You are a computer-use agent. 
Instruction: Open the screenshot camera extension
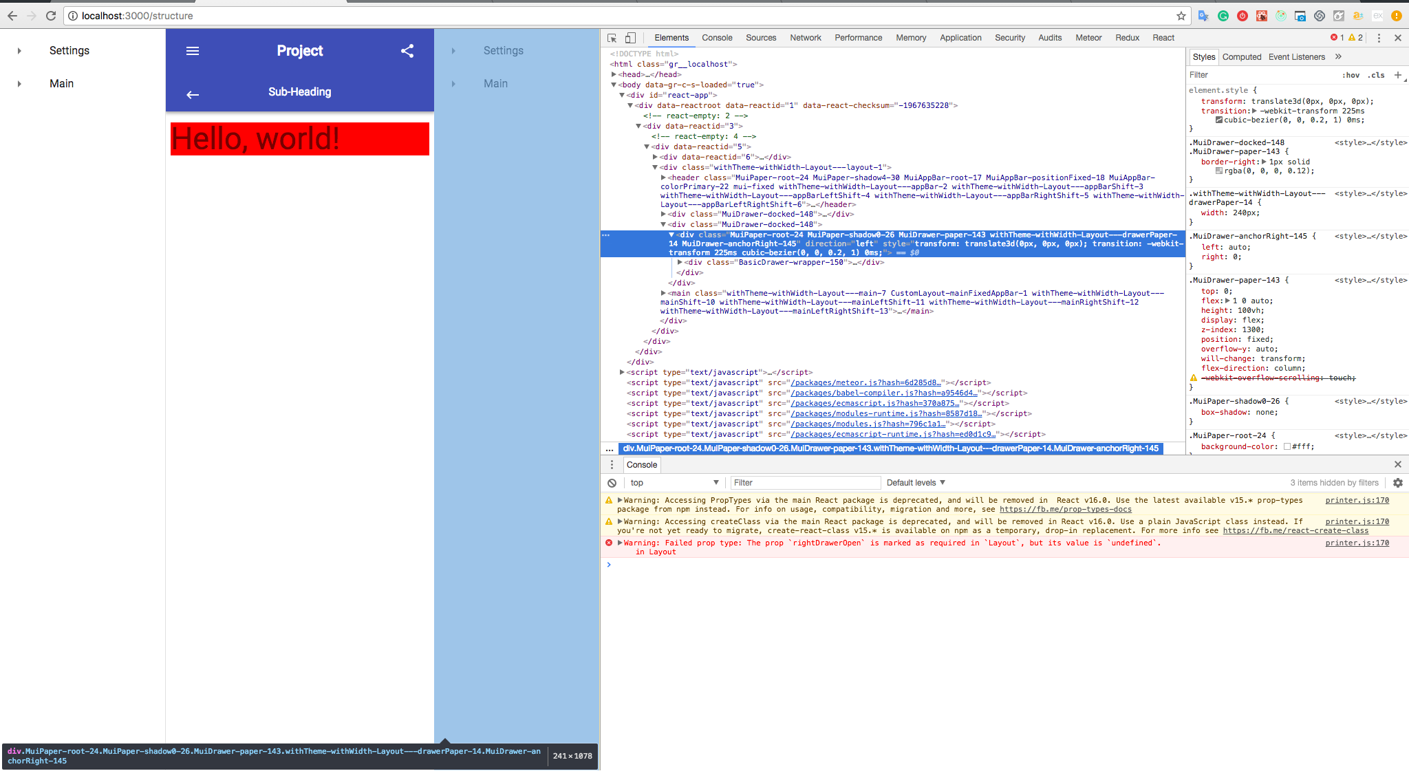1300,16
